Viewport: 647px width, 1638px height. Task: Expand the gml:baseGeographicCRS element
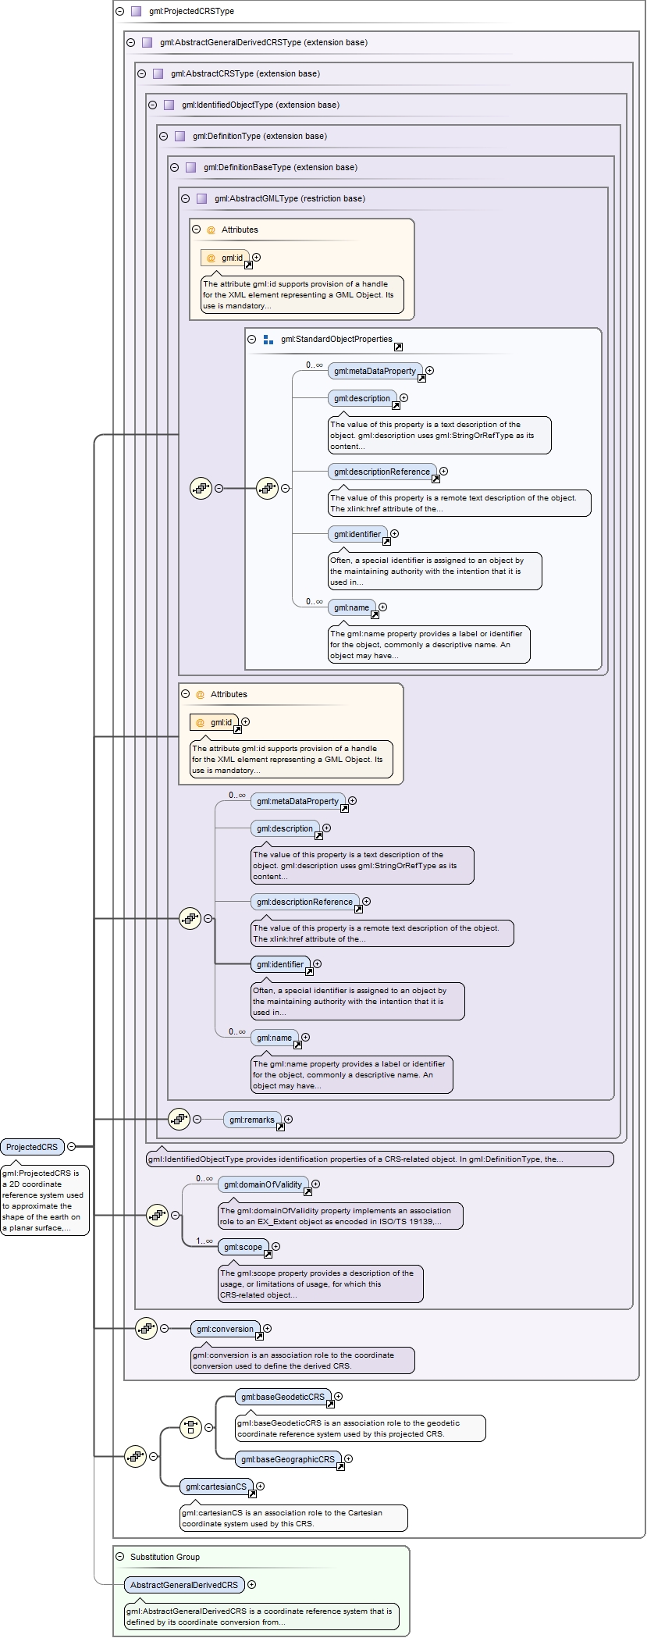click(x=348, y=1459)
